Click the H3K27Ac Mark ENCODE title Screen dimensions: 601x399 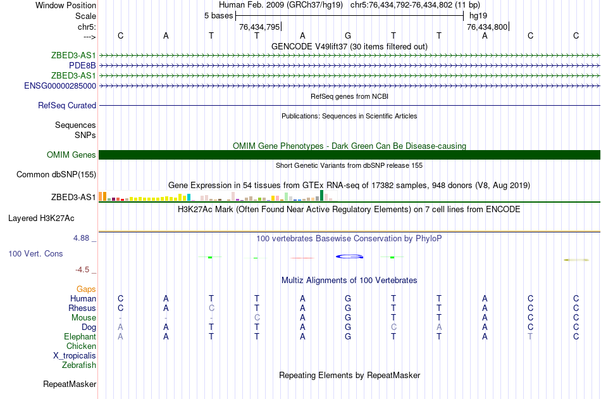pyautogui.click(x=349, y=210)
